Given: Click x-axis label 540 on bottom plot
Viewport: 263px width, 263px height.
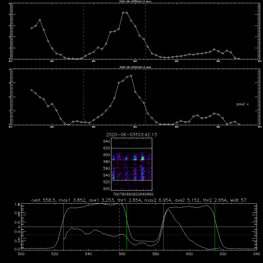Looking at the screenshot, I should click(x=88, y=254).
